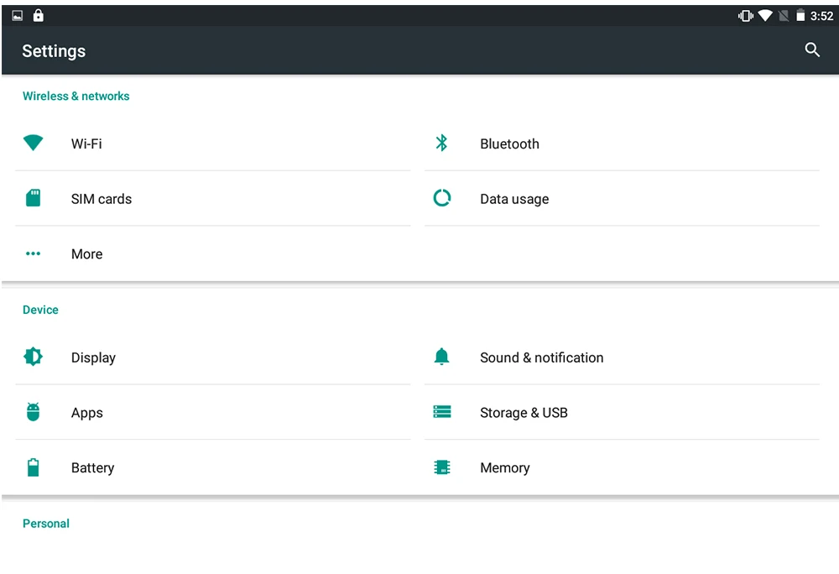
Task: Tap the vibrate mode status icon
Action: [745, 16]
